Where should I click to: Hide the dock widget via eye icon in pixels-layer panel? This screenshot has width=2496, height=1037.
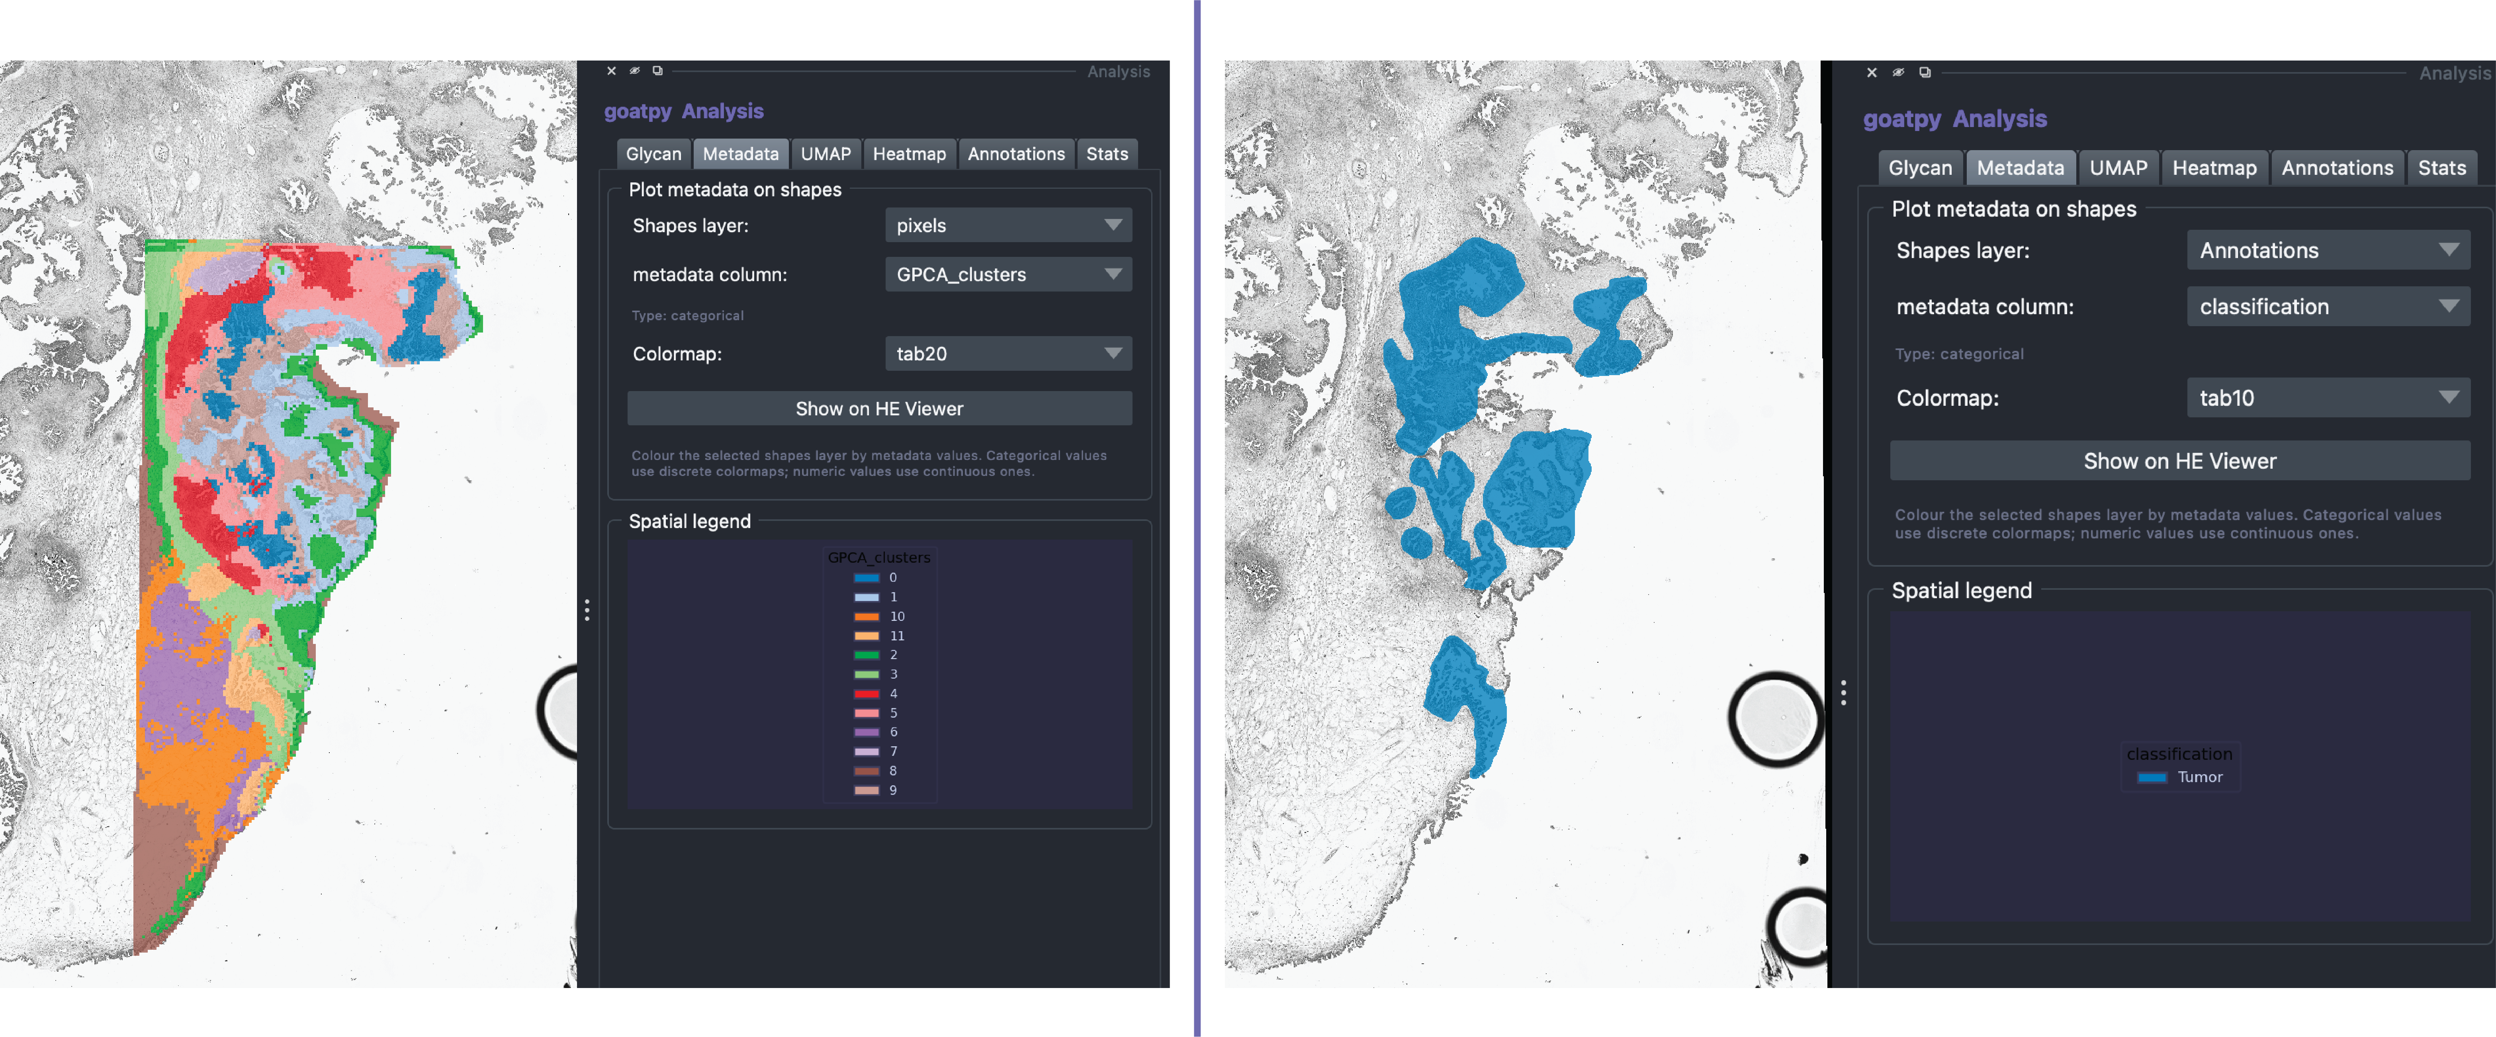pos(635,71)
